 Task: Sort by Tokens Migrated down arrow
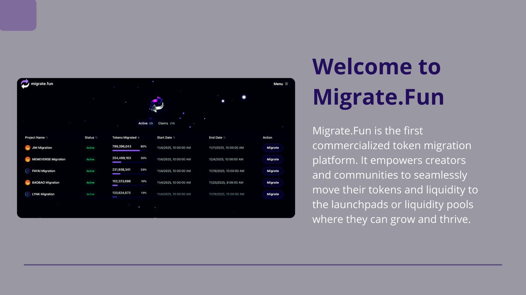139,138
